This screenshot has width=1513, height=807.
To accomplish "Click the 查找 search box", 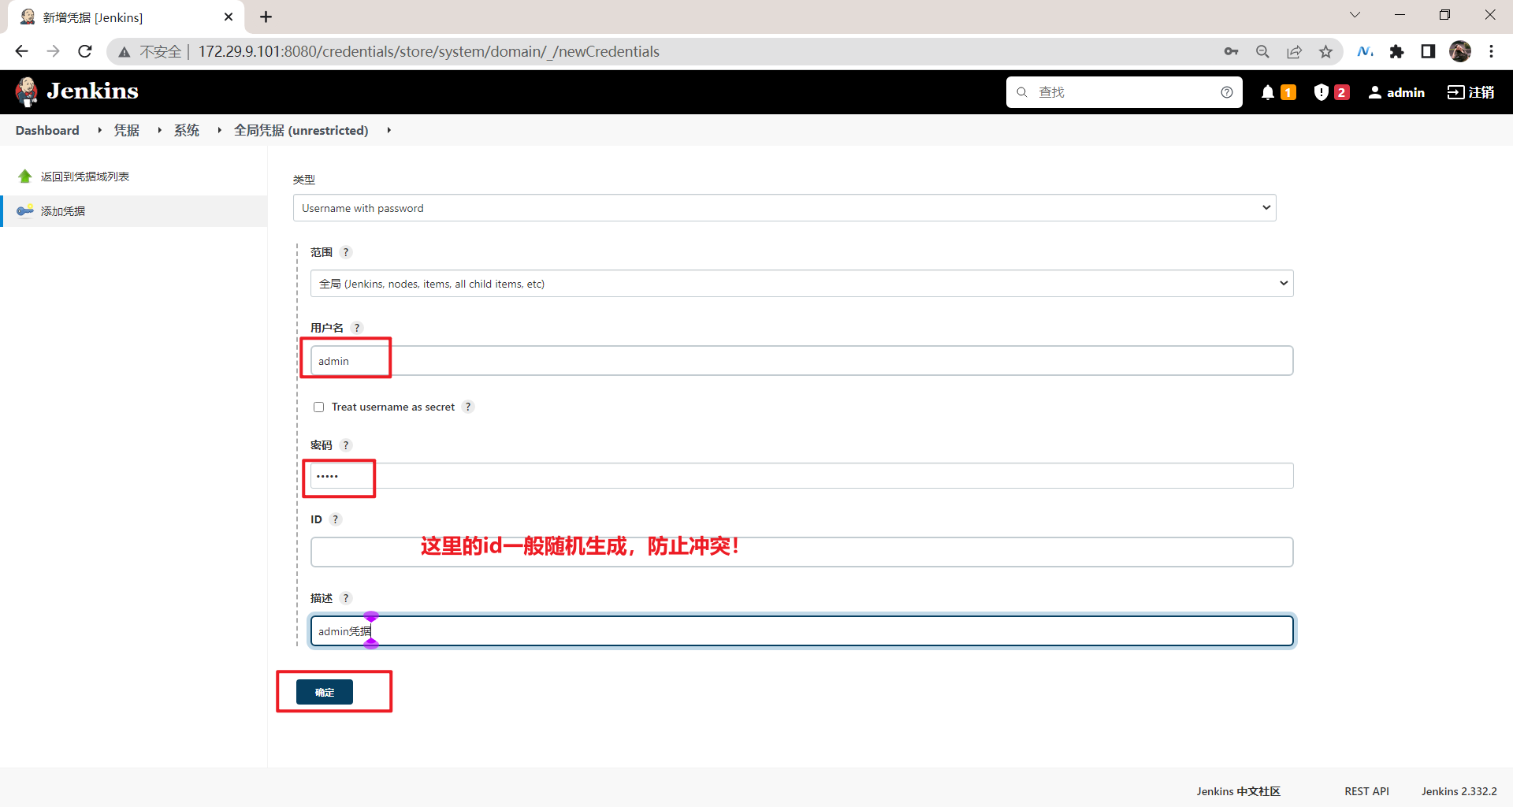I will point(1125,92).
